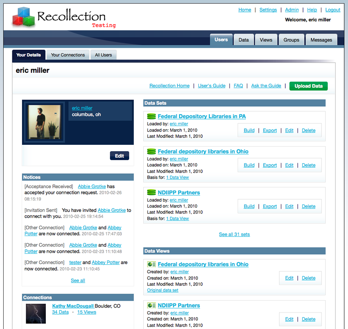Export the Federal depository libraries in Ohio dataset

tap(270, 165)
